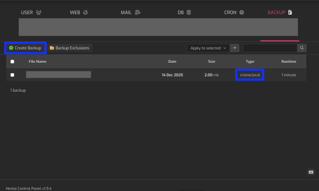Focus the search input field

(x=269, y=48)
